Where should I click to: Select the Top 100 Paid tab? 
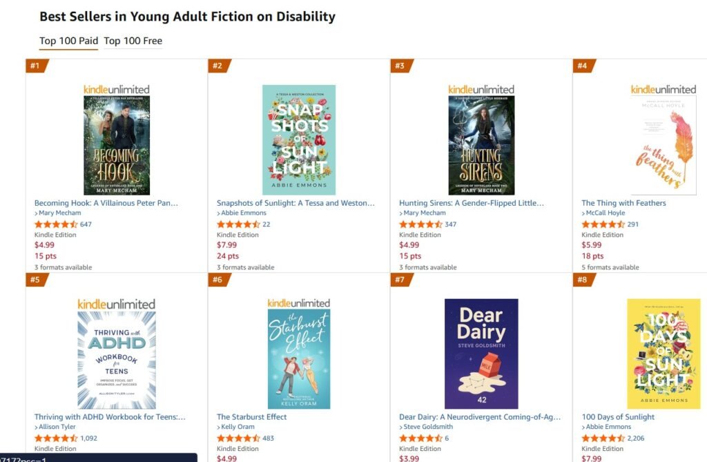point(68,41)
